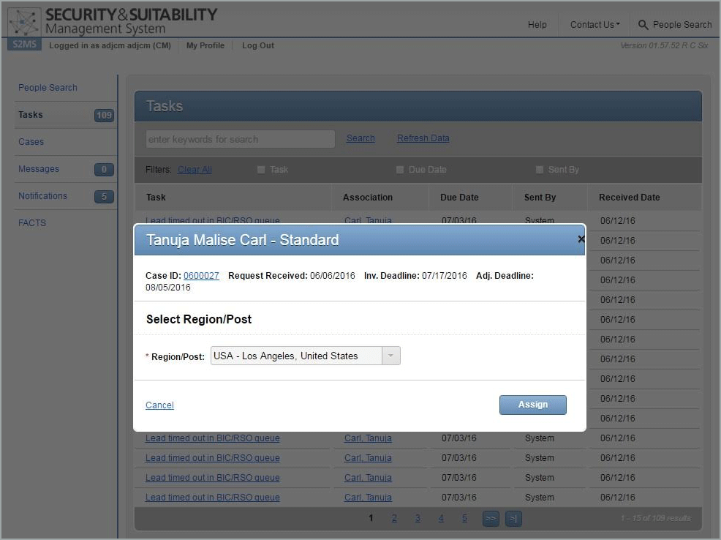Click the S2MS network logo icon
The image size is (721, 540).
[x=24, y=22]
